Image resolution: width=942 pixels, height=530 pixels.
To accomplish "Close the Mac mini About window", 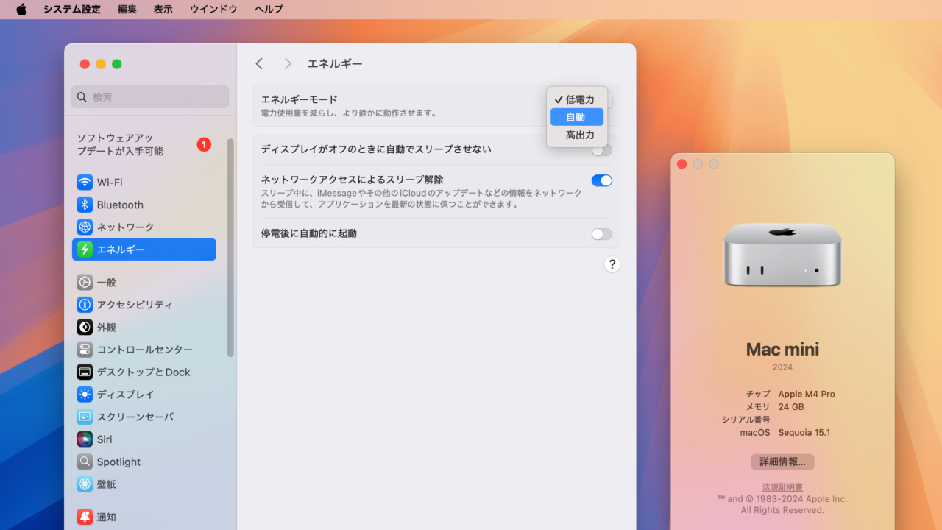I will 681,164.
